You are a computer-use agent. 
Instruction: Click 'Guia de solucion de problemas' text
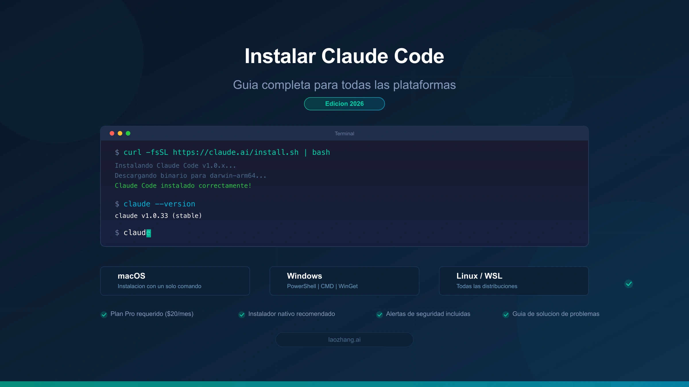coord(556,314)
